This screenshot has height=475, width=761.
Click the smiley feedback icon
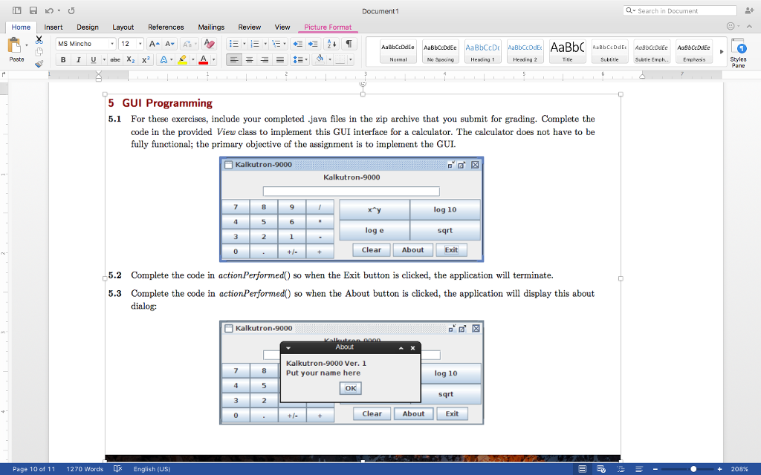pyautogui.click(x=731, y=26)
